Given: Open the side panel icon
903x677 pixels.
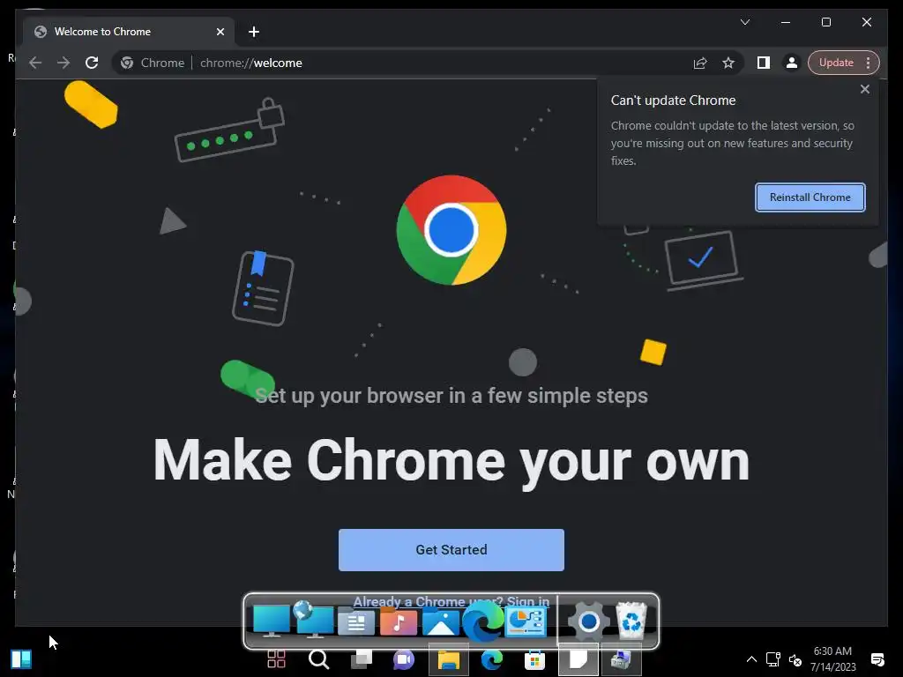Looking at the screenshot, I should point(764,63).
